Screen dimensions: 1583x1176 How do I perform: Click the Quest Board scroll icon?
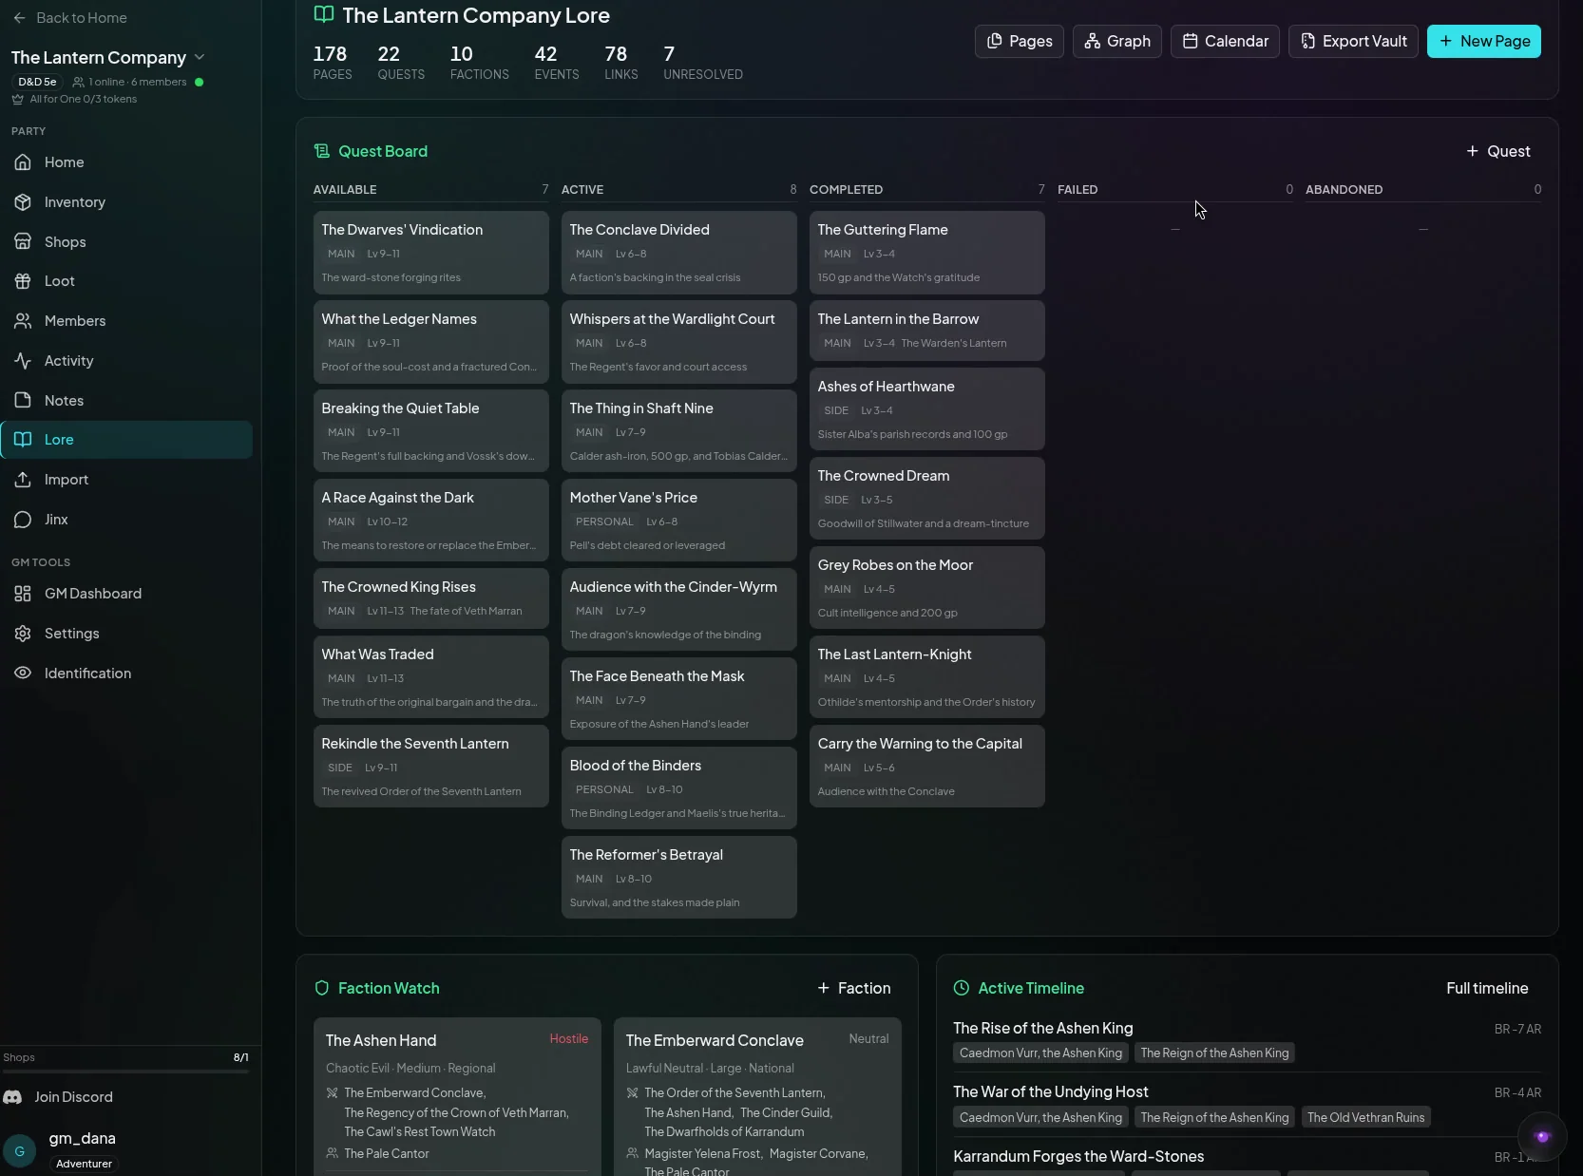click(322, 151)
